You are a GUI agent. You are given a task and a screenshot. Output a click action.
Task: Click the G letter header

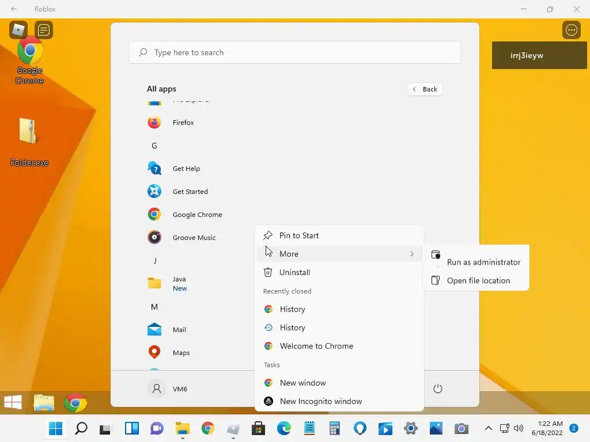(154, 146)
